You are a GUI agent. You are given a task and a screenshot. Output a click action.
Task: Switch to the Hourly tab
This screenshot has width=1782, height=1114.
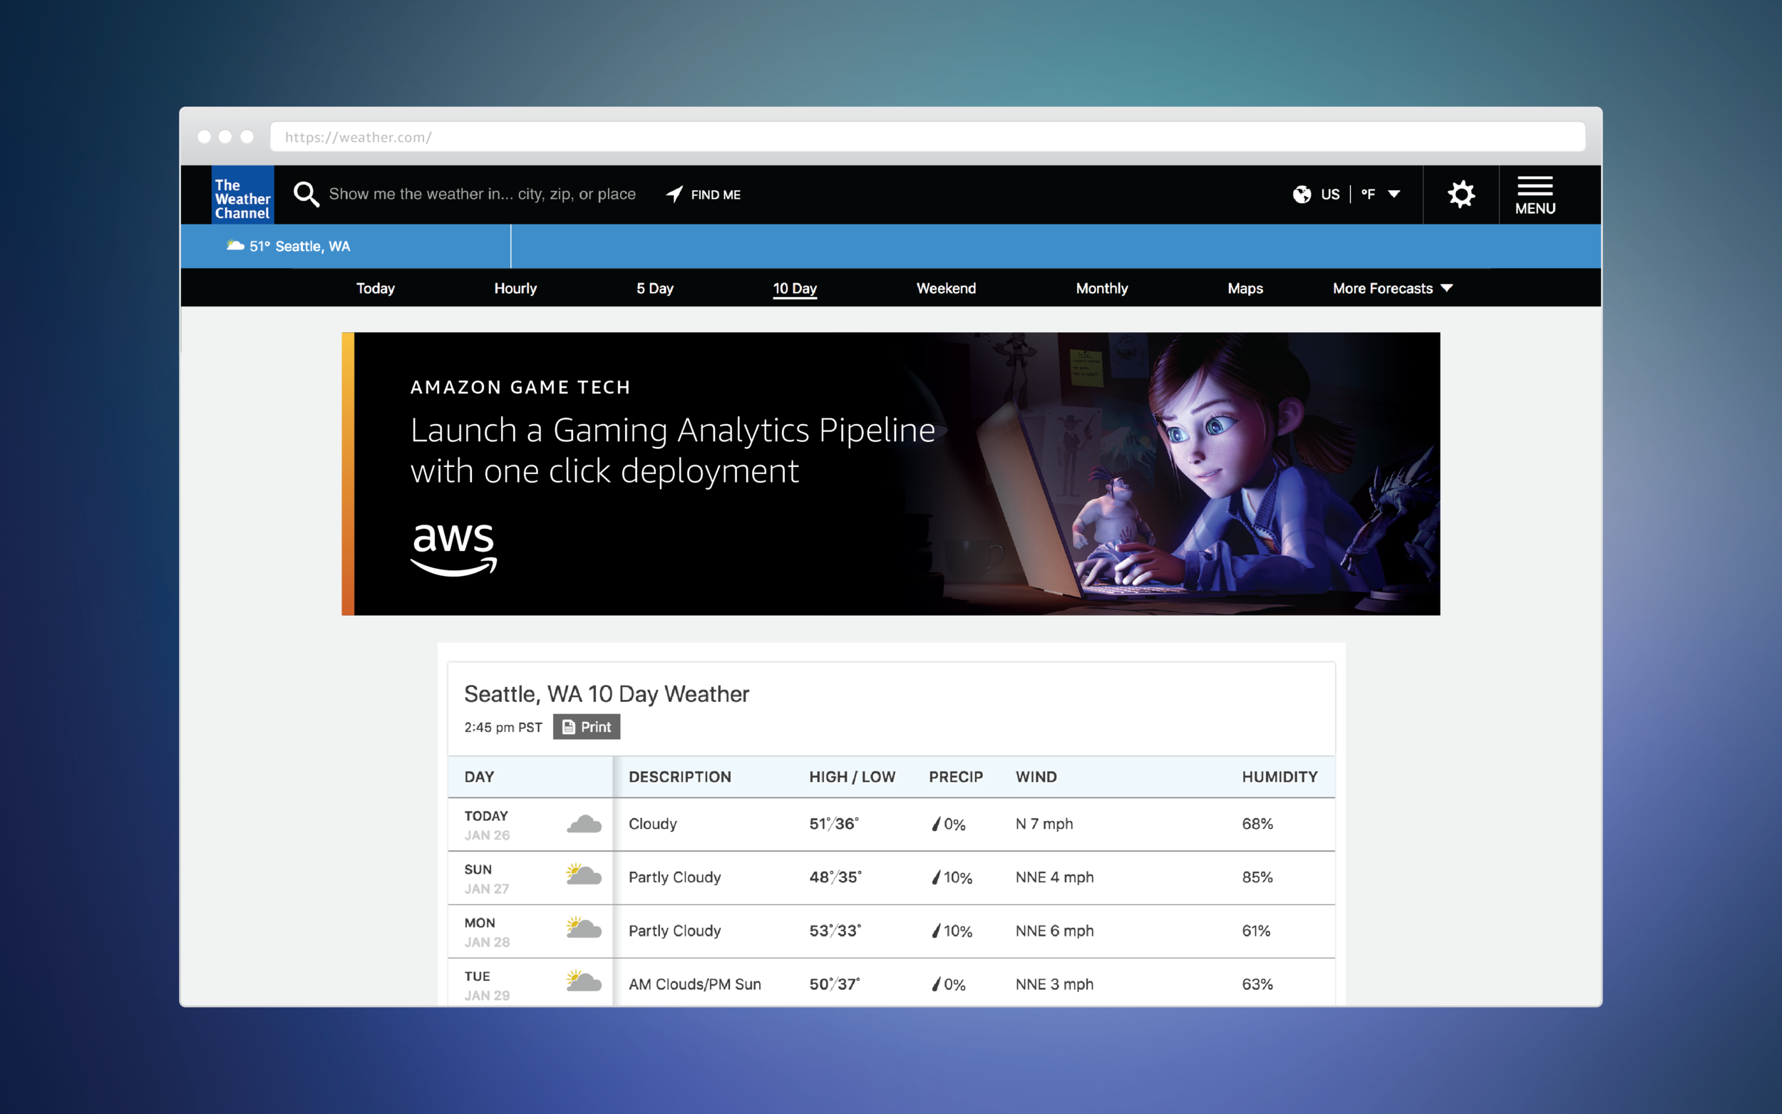tap(515, 288)
